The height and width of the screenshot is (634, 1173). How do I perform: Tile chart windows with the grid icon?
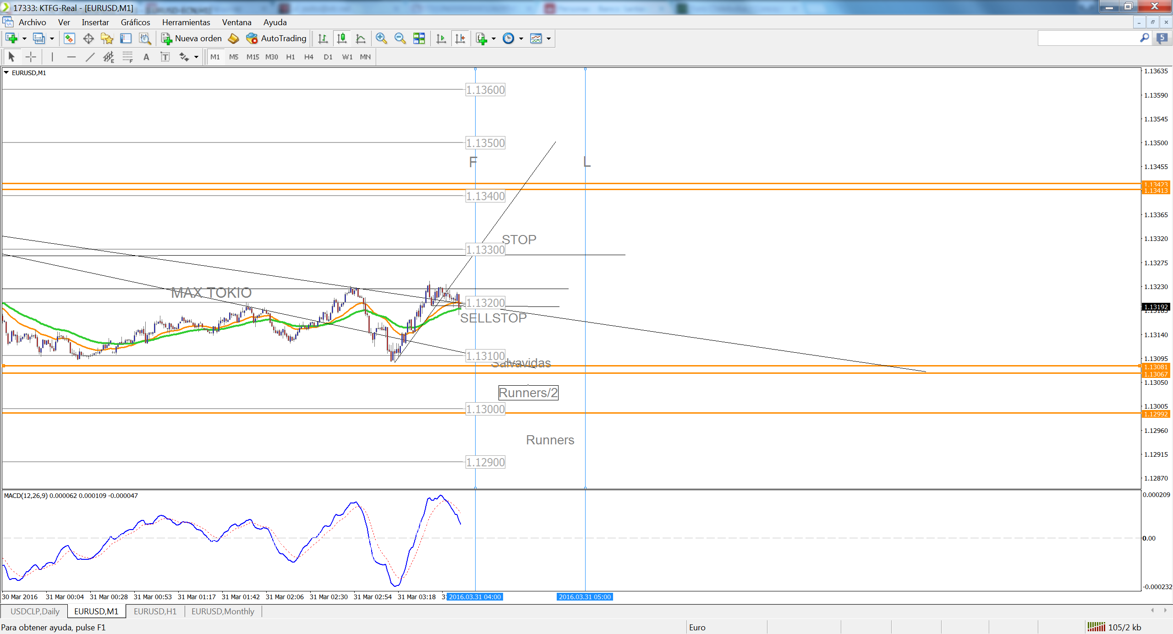(419, 38)
